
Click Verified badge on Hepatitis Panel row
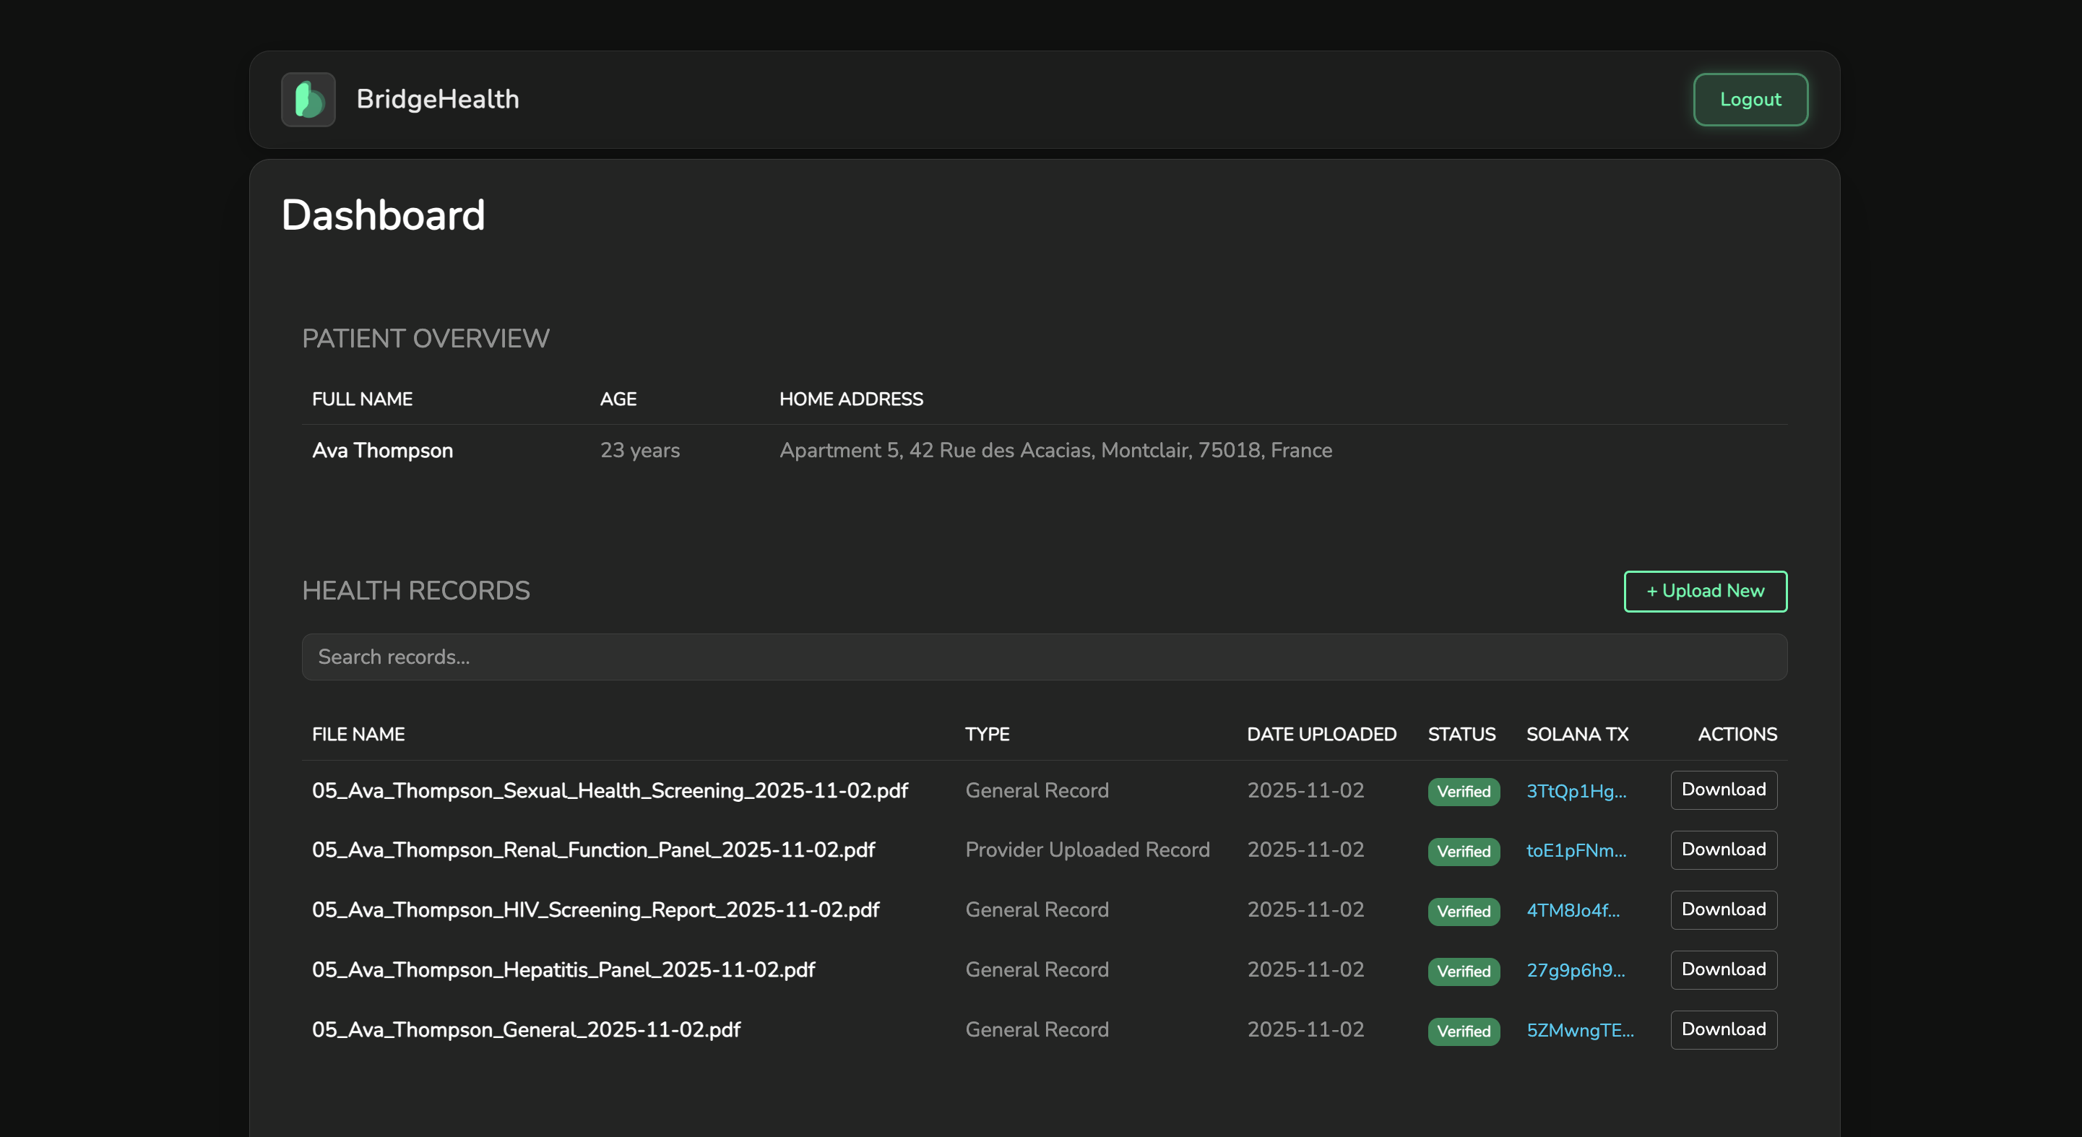(1463, 971)
